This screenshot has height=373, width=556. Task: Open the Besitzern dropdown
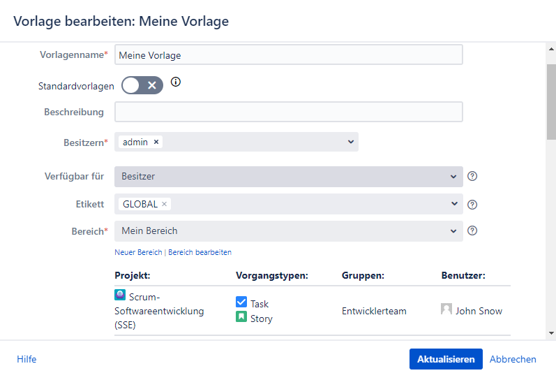[x=350, y=142]
